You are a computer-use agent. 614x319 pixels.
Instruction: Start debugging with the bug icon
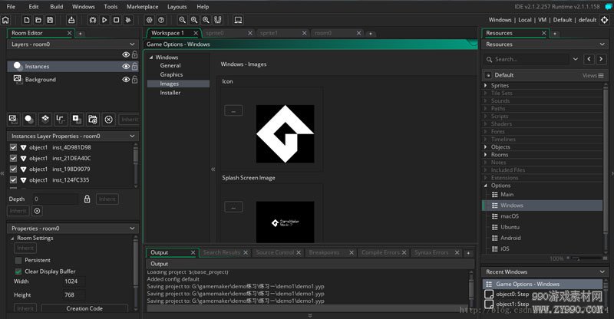[x=93, y=20]
